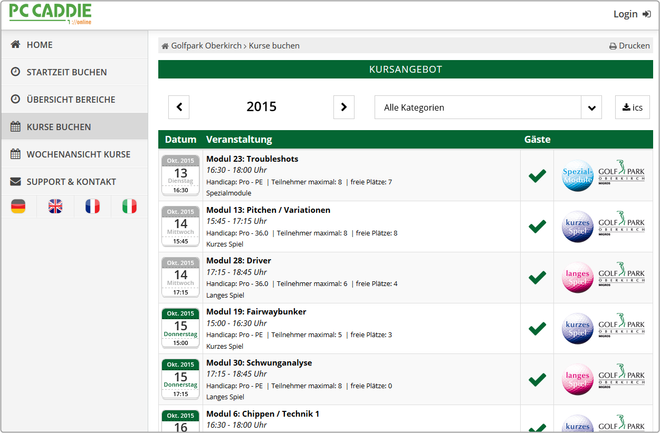Click the PC CADDIE online logo
Image resolution: width=660 pixels, height=433 pixels.
pos(50,14)
